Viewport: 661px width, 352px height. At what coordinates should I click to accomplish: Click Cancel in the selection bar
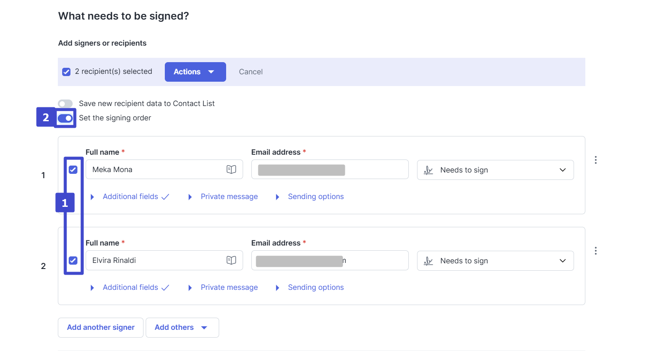[x=250, y=72]
